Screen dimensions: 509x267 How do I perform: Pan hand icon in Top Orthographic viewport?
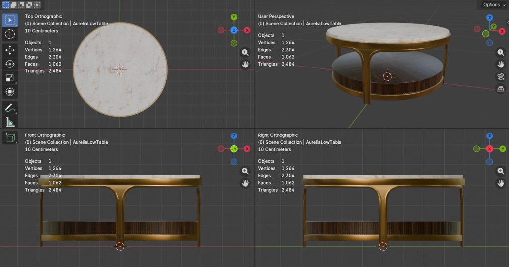click(x=245, y=64)
